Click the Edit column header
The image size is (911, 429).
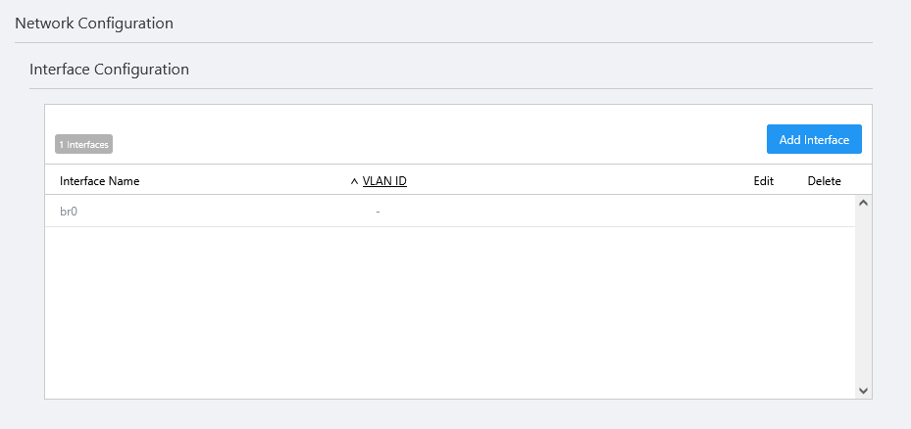[x=763, y=181]
